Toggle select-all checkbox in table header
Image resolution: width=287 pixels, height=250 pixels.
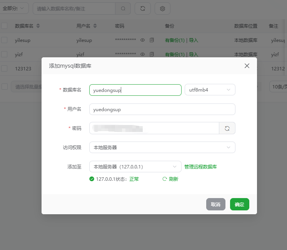(4, 26)
